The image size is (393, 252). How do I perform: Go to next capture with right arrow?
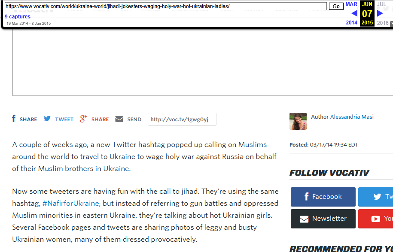(380, 13)
